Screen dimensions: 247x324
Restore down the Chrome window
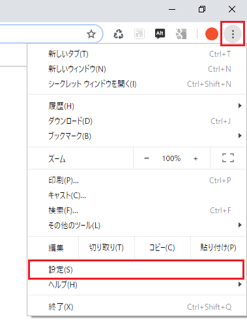(202, 9)
